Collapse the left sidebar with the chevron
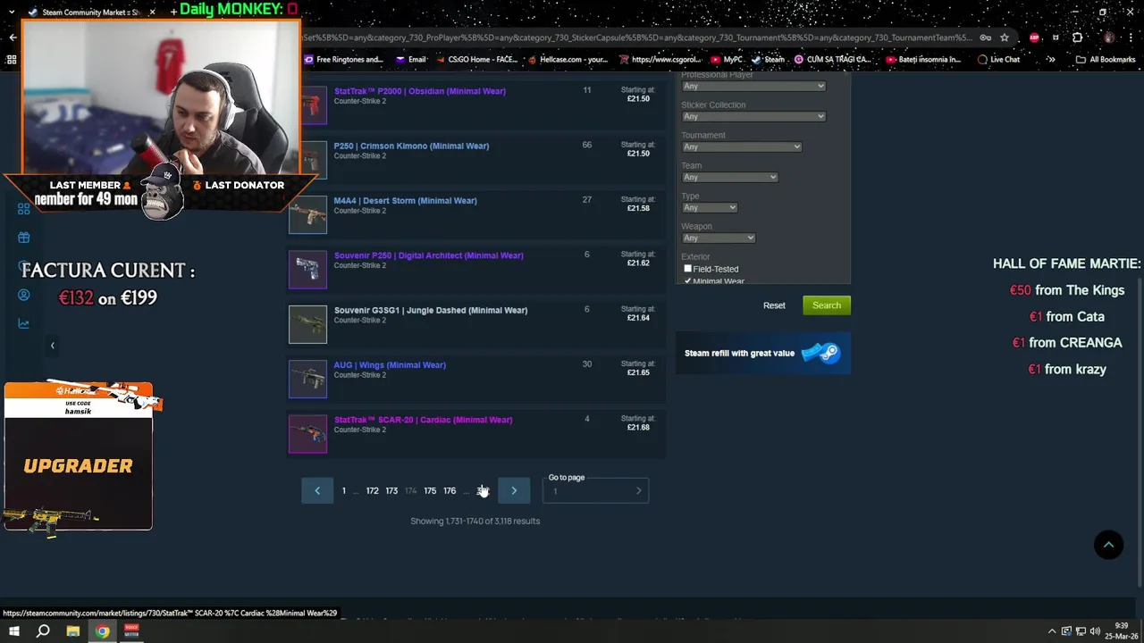The width and height of the screenshot is (1144, 643). [52, 346]
